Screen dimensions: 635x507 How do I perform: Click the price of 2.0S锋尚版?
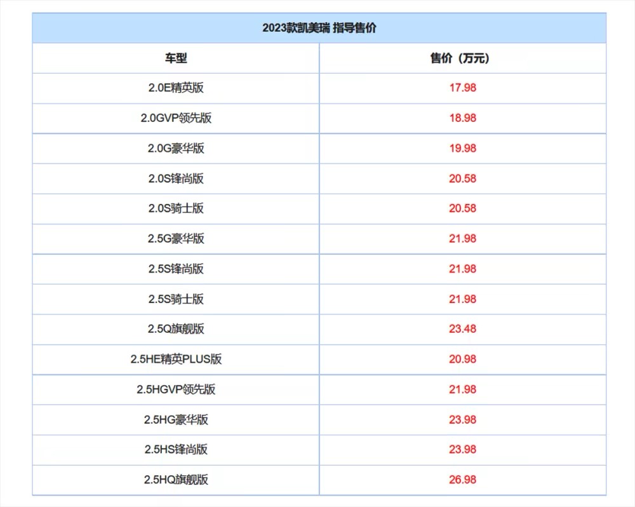tap(462, 179)
